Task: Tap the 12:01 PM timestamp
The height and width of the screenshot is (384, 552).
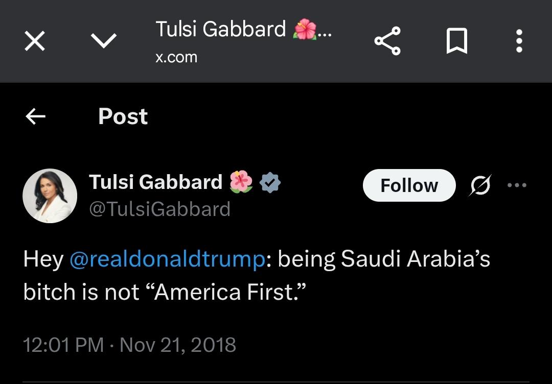Action: 63,345
